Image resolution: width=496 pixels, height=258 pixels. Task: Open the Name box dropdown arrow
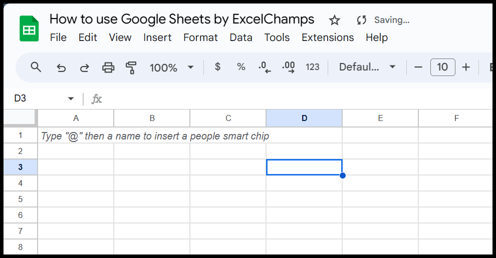point(71,98)
